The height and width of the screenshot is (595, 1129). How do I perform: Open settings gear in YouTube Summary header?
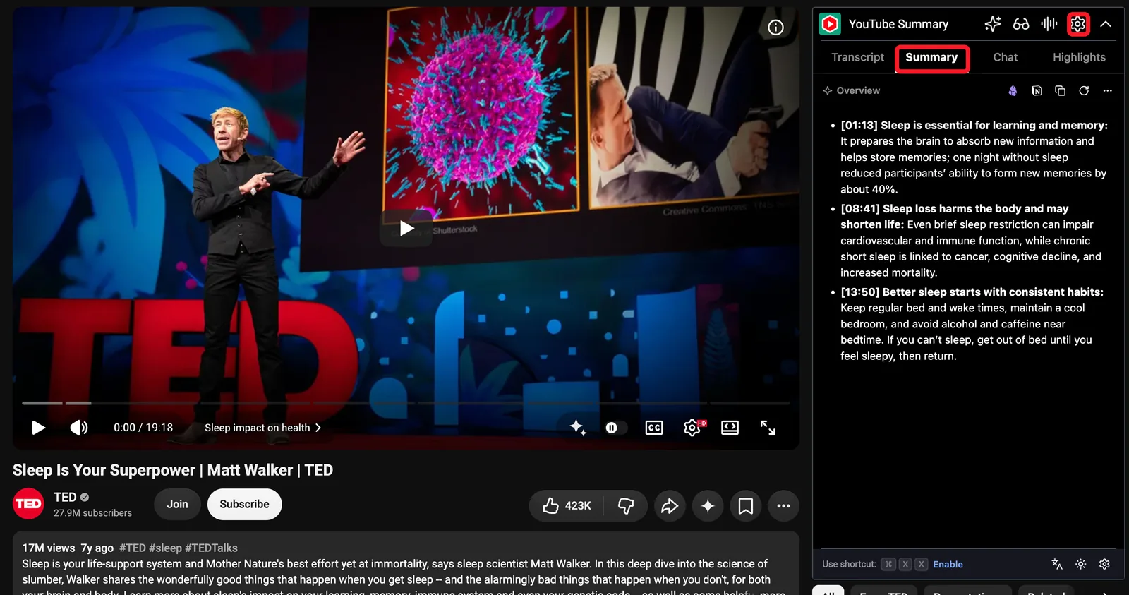click(1078, 24)
